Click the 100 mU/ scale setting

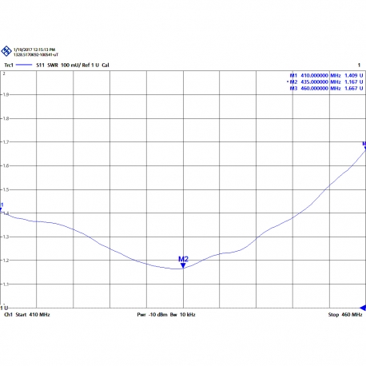pos(70,65)
